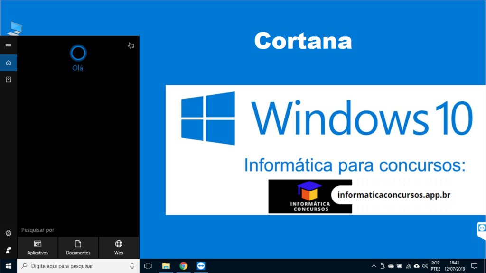Open the Cortana Notebook in sidebar
This screenshot has width=486, height=273.
click(x=8, y=80)
